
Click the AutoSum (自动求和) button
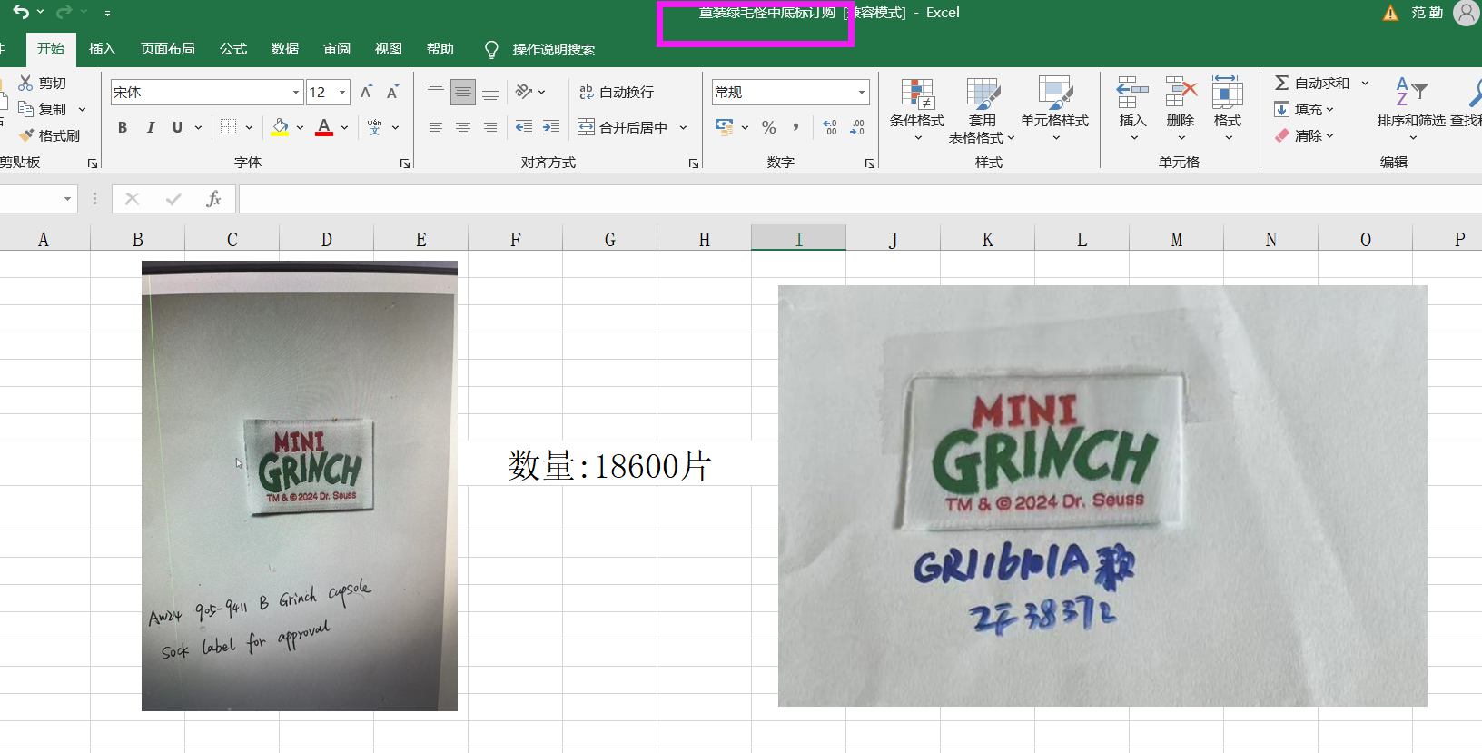[x=1312, y=83]
